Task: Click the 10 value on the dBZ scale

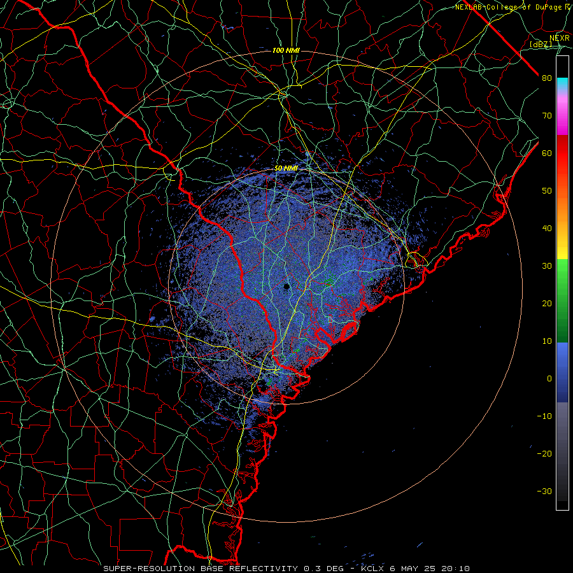Action: (547, 341)
